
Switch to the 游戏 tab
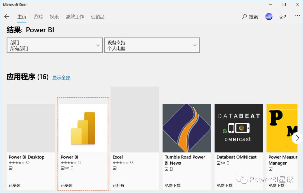click(38, 17)
